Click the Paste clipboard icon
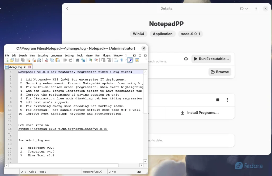Image resolution: width=272 pixels, height=176 pixels. coord(57,60)
